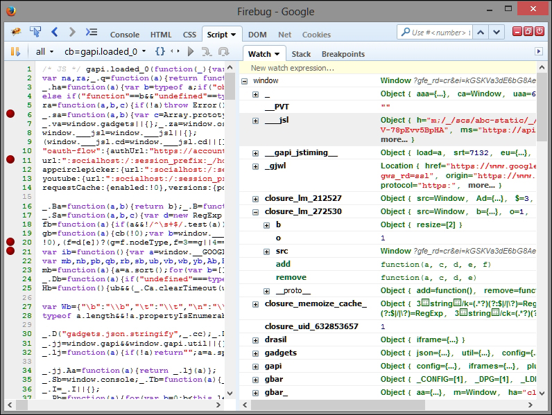Click the Firefox logo in title bar
This screenshot has height=415, width=552.
[11, 11]
